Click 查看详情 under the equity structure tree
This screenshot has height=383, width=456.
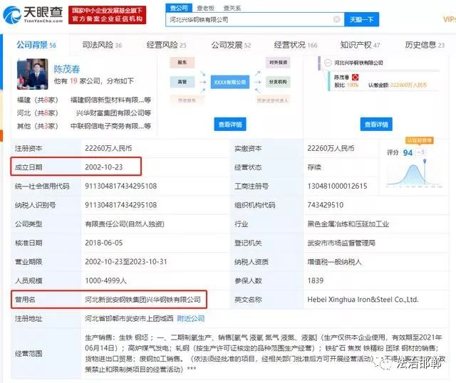coord(376,125)
